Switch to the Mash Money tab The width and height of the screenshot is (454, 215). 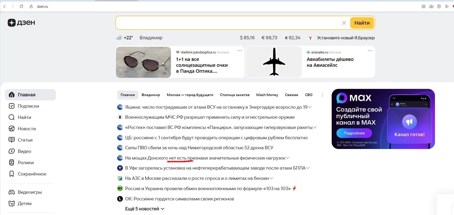(x=267, y=95)
